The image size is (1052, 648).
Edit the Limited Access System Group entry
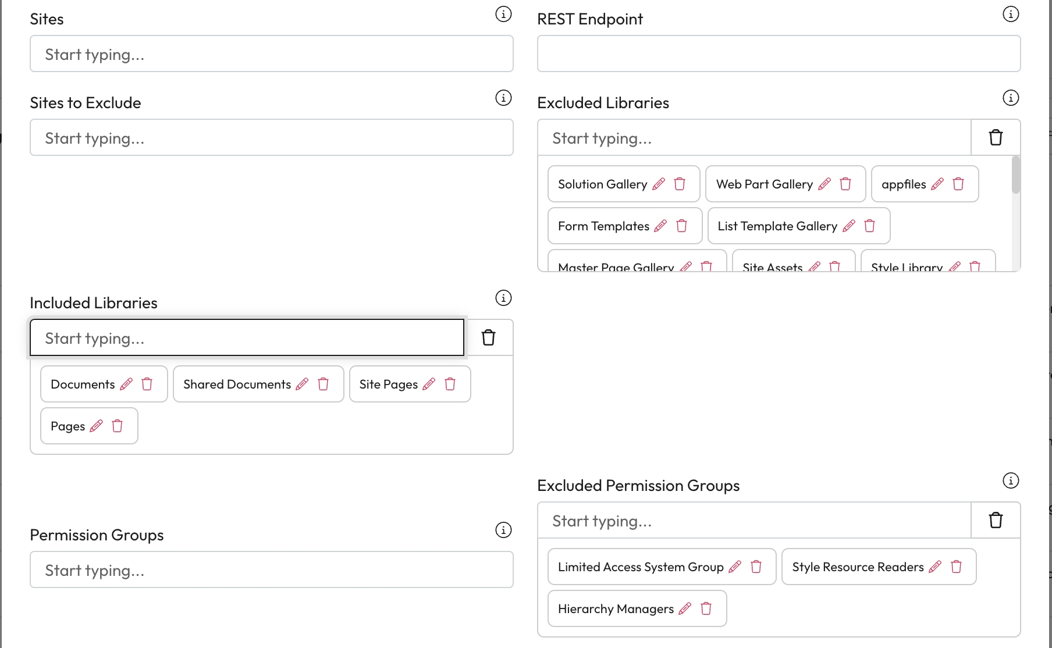735,567
